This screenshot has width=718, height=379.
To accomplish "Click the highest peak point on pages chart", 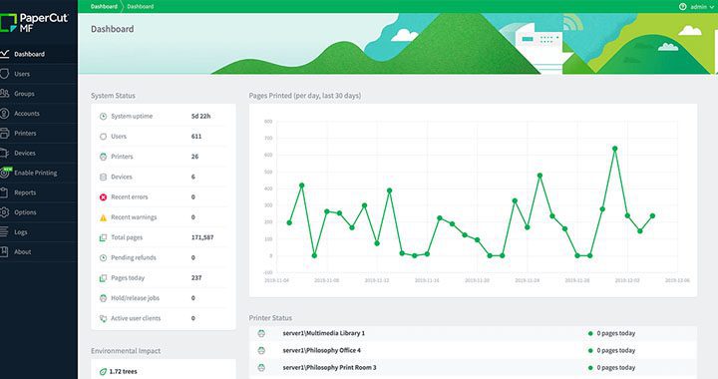I will tap(614, 149).
